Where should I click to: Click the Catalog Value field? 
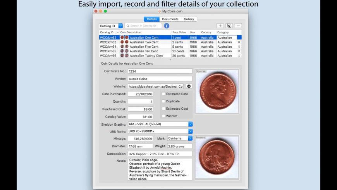140,117
